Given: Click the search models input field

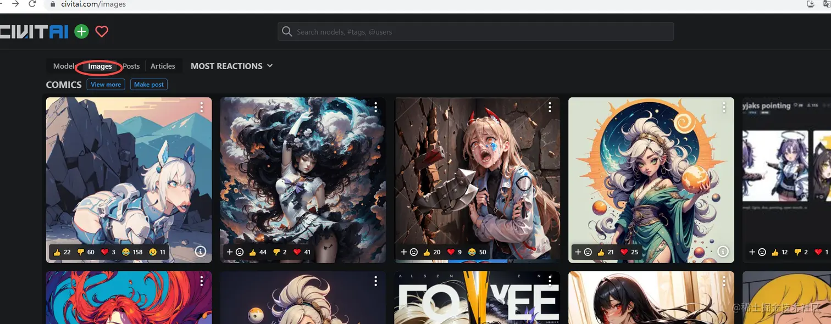Looking at the screenshot, I should [475, 32].
